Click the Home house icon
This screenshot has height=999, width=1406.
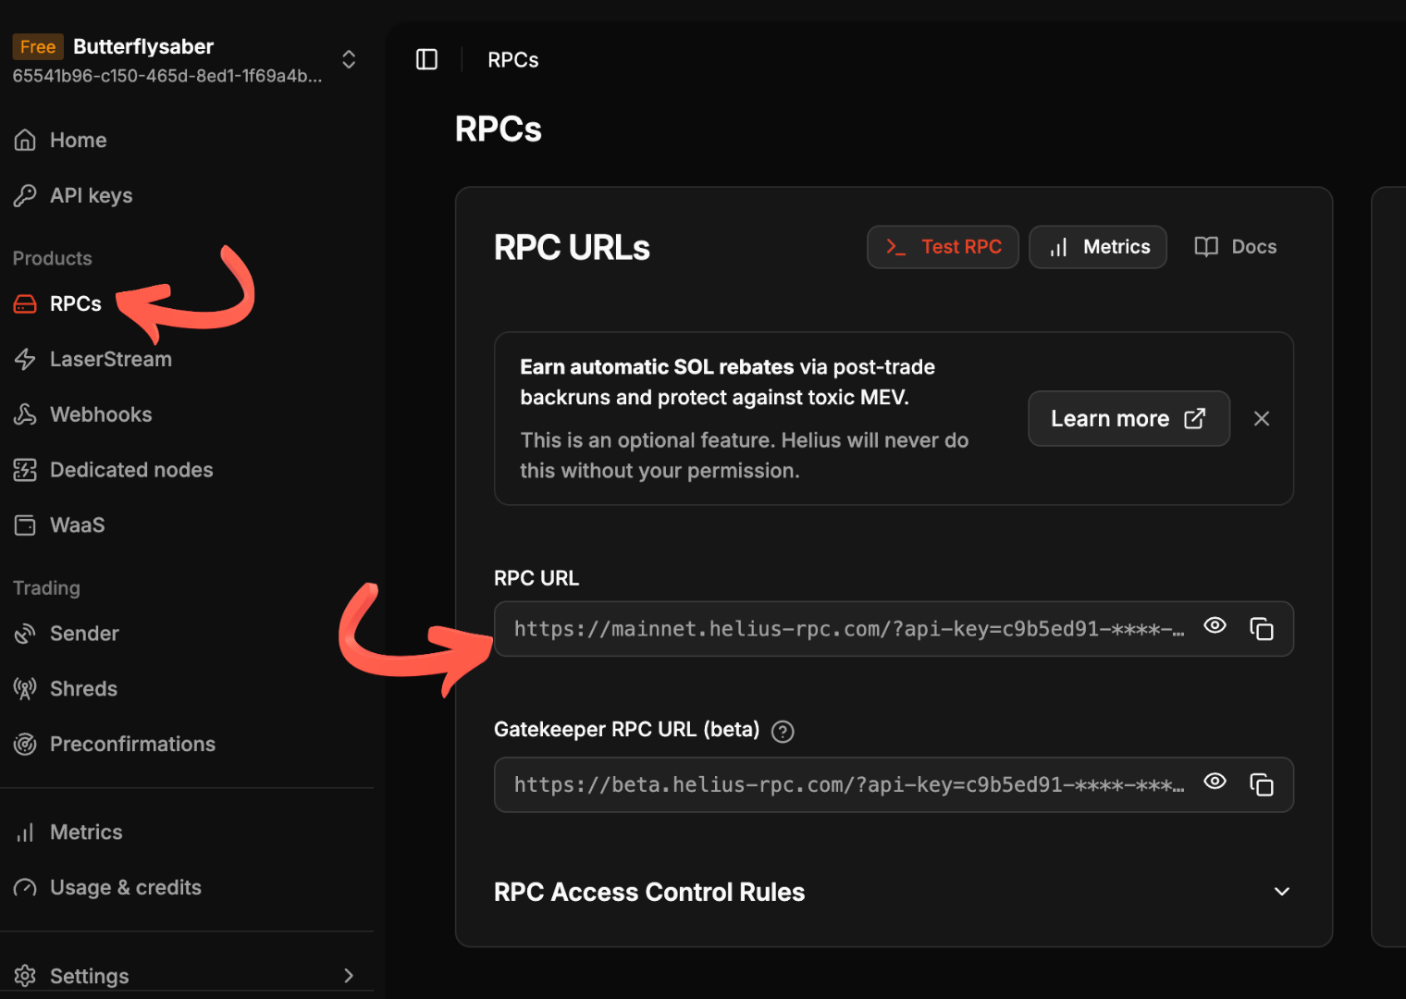(25, 141)
